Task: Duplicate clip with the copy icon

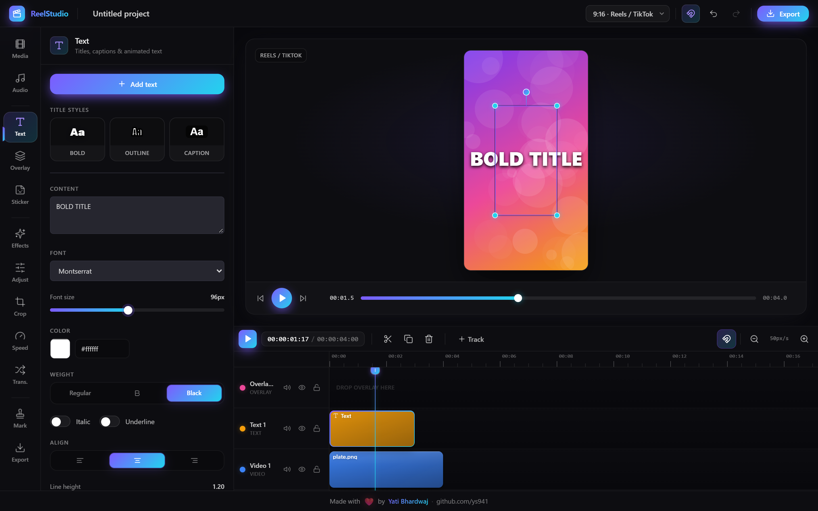Action: coord(408,339)
